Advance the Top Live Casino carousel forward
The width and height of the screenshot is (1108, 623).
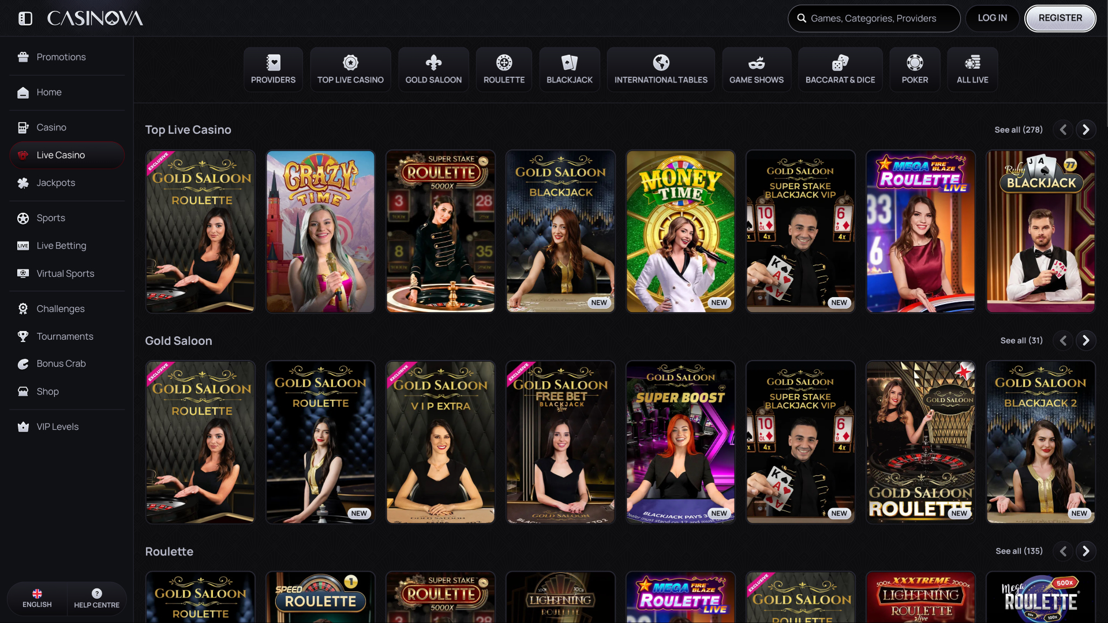(1086, 129)
